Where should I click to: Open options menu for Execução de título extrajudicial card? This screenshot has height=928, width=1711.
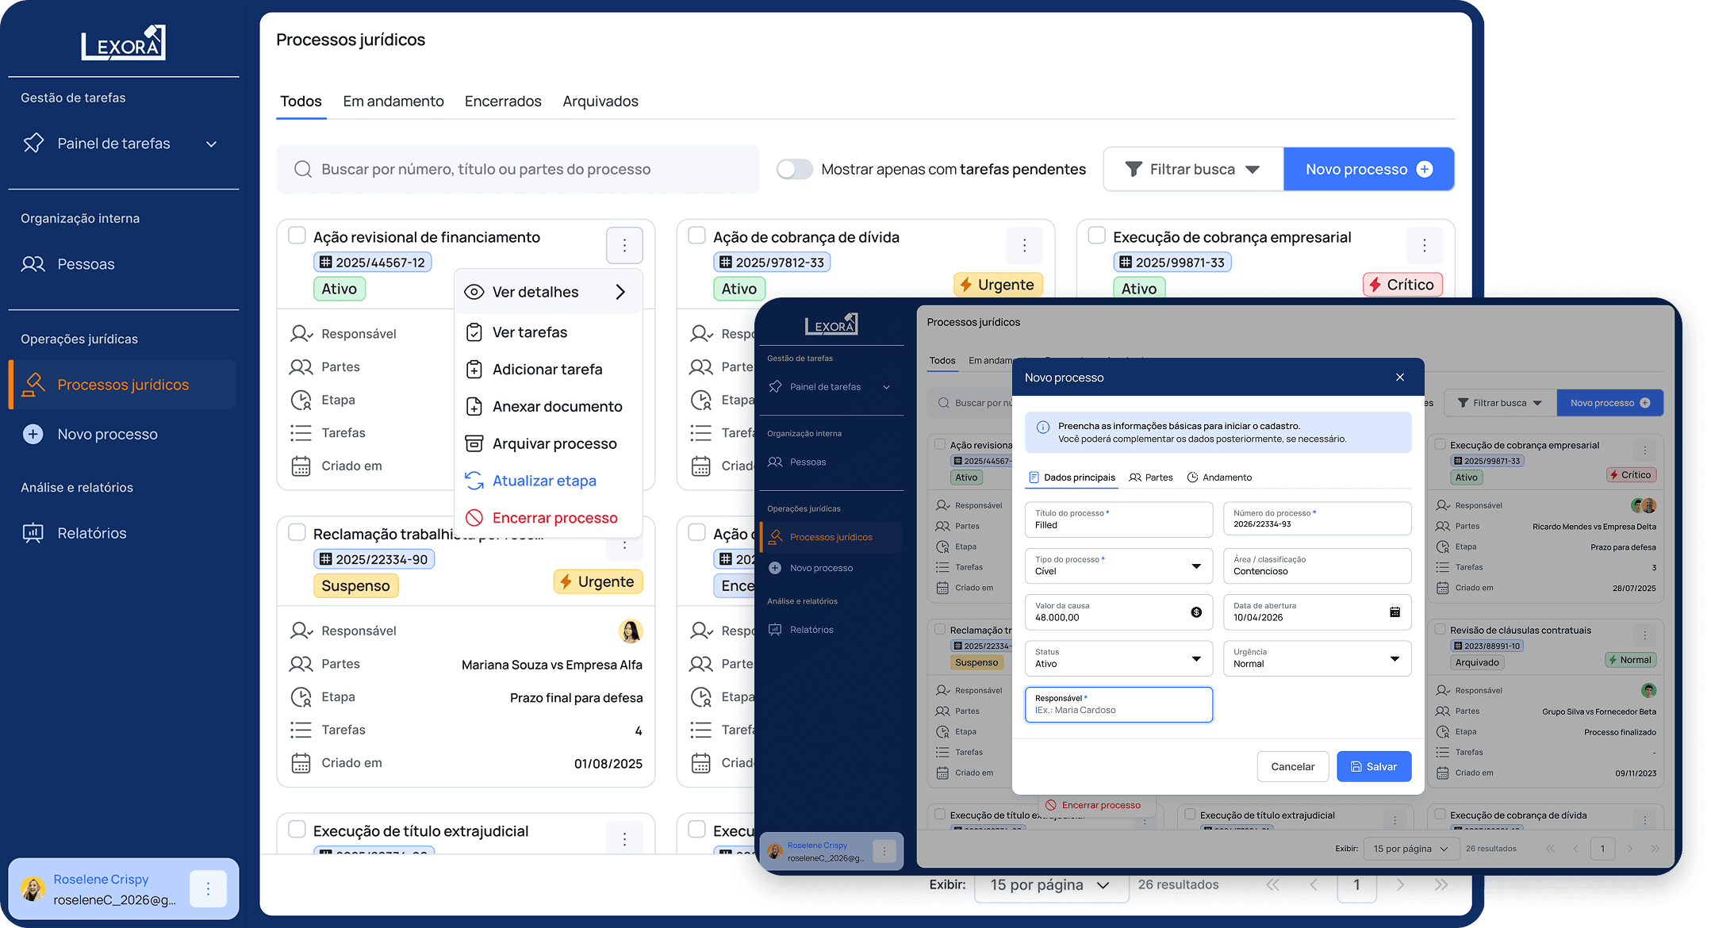[x=624, y=839]
